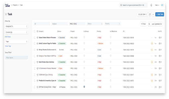Like the Products & Inventory Sync task
Viewport: 169px width, 99px height.
click(37, 81)
